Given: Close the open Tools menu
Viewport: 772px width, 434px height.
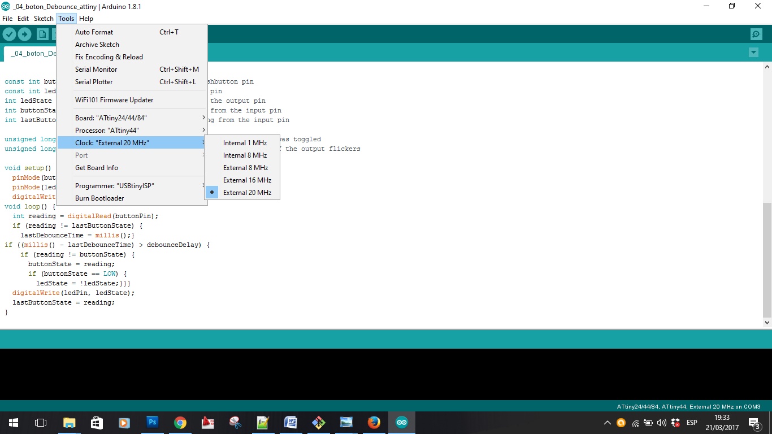Looking at the screenshot, I should [x=66, y=19].
